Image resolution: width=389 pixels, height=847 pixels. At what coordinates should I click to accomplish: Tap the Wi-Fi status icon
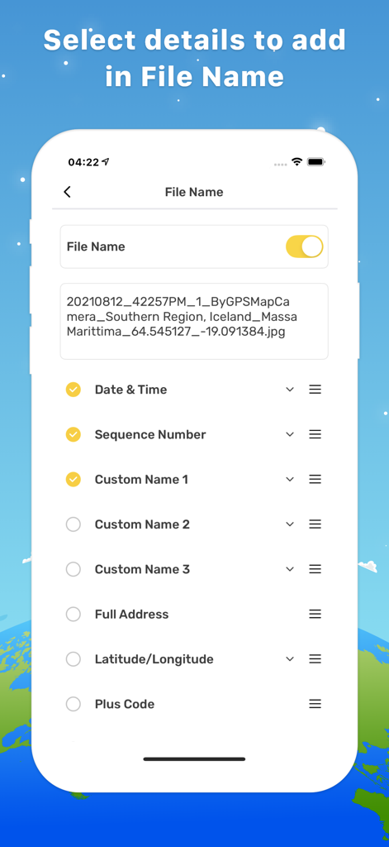click(296, 161)
